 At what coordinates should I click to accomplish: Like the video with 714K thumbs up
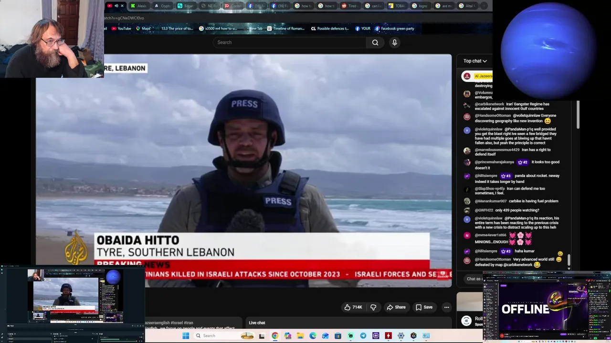click(353, 307)
